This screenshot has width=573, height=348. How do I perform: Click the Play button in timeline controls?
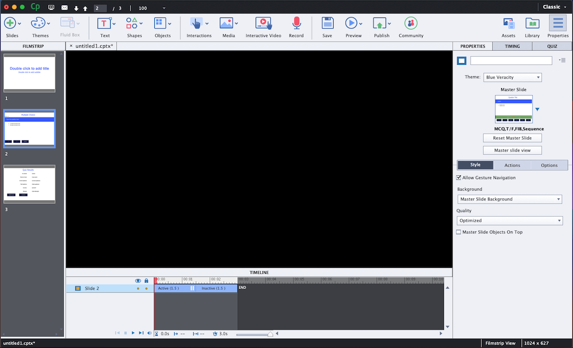coord(133,333)
